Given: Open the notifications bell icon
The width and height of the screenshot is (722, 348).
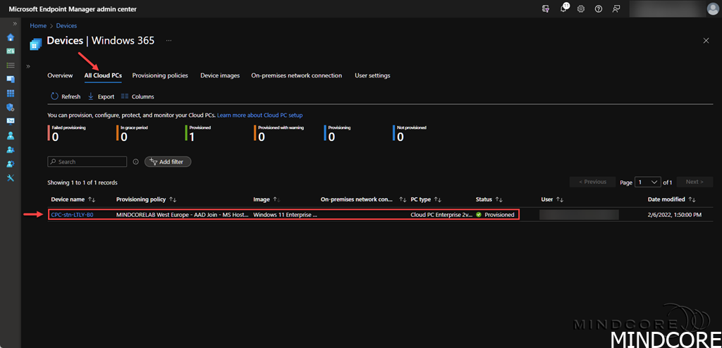Looking at the screenshot, I should [x=564, y=8].
